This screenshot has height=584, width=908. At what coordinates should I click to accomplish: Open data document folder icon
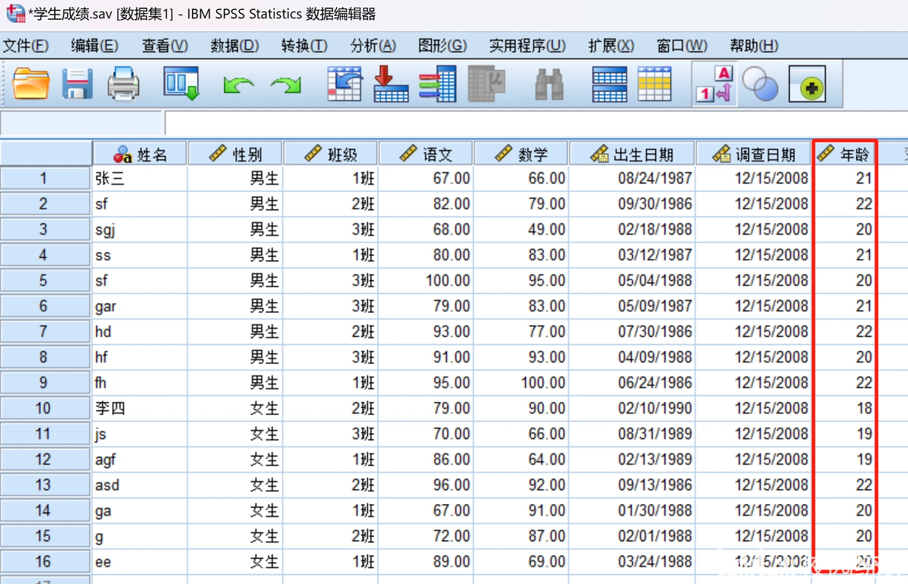point(30,85)
